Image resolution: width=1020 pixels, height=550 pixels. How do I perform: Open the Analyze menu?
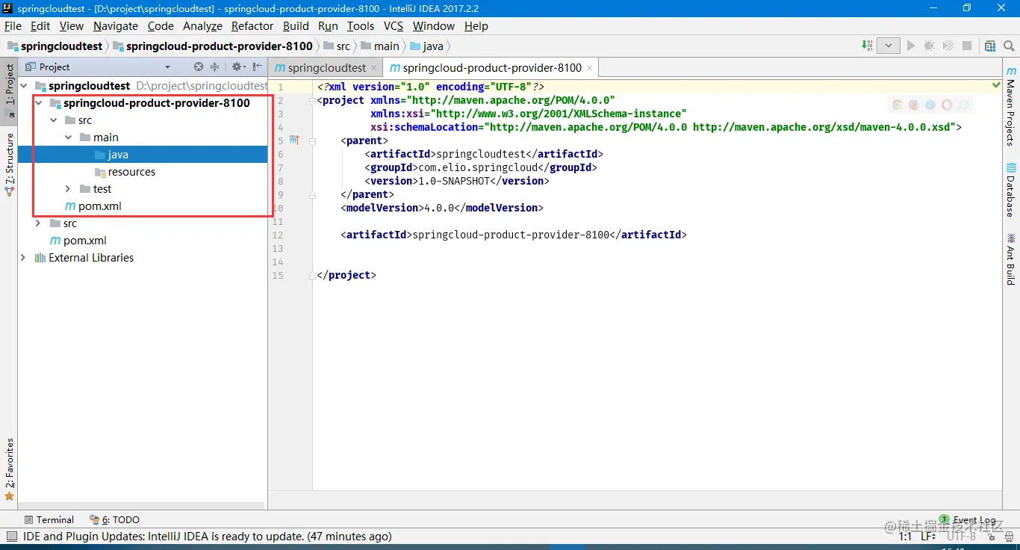(202, 25)
